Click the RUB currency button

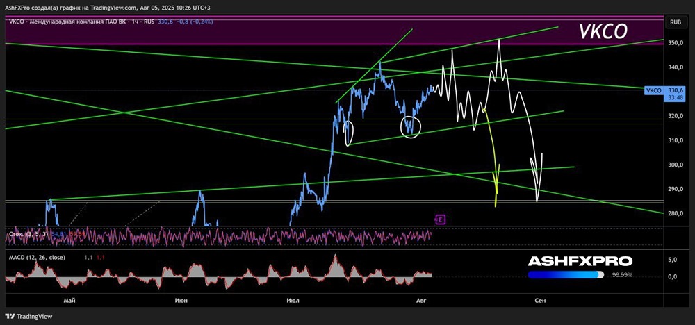(676, 22)
